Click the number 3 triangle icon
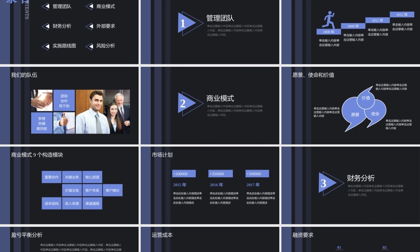 331,183
